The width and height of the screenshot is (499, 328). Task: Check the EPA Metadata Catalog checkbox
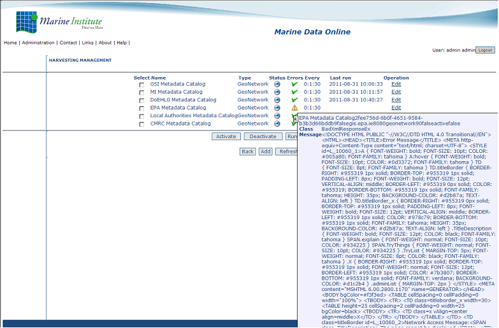(141, 109)
